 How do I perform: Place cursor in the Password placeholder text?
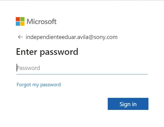[28, 68]
